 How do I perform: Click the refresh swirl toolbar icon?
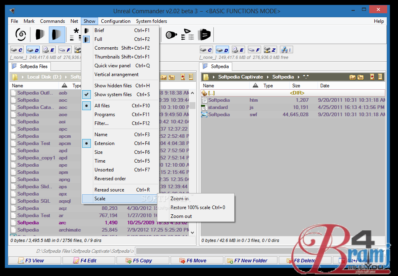pyautogui.click(x=20, y=35)
